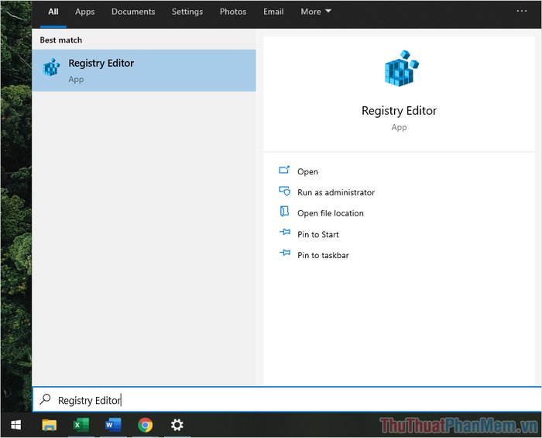Focus the search box with Registry Editor text
This screenshot has width=542, height=438.
click(x=287, y=399)
